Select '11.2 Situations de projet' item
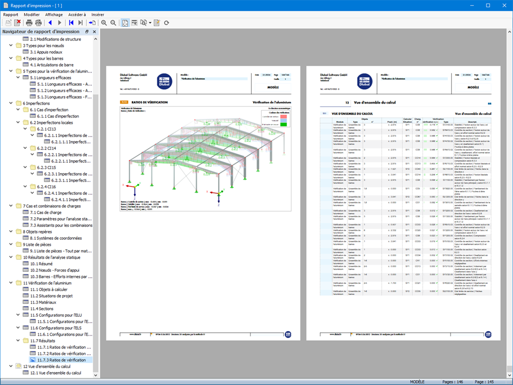The image size is (513, 385). [51, 296]
